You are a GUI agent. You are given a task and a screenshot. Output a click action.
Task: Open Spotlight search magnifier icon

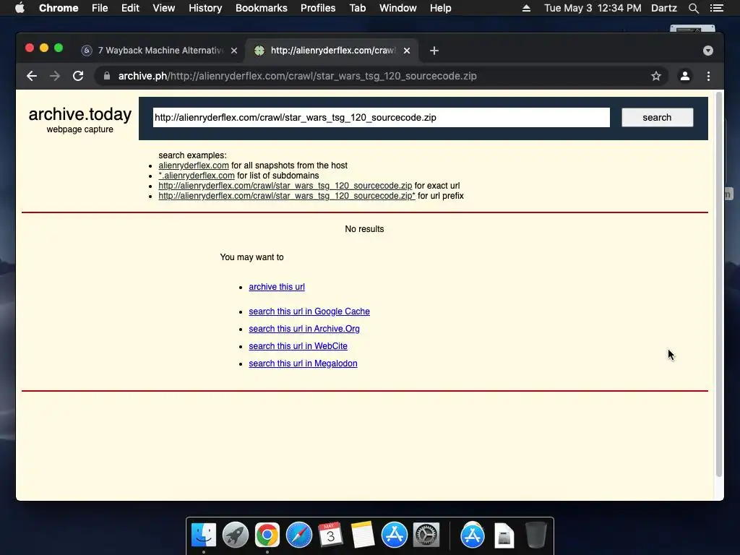[x=693, y=8]
